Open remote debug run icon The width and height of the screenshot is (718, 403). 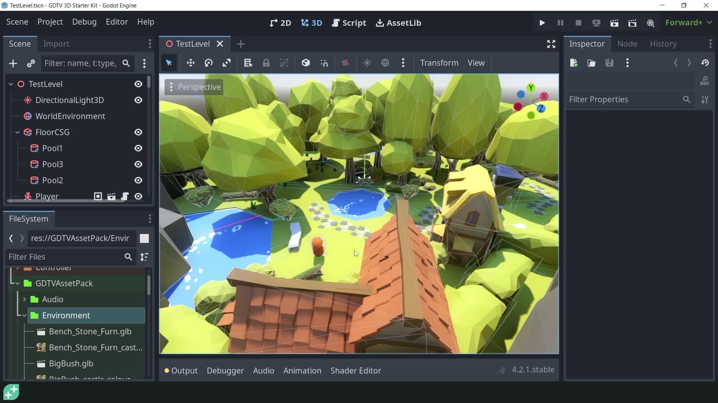click(x=596, y=23)
